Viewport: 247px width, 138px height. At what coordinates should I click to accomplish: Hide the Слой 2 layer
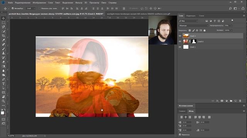(180, 36)
